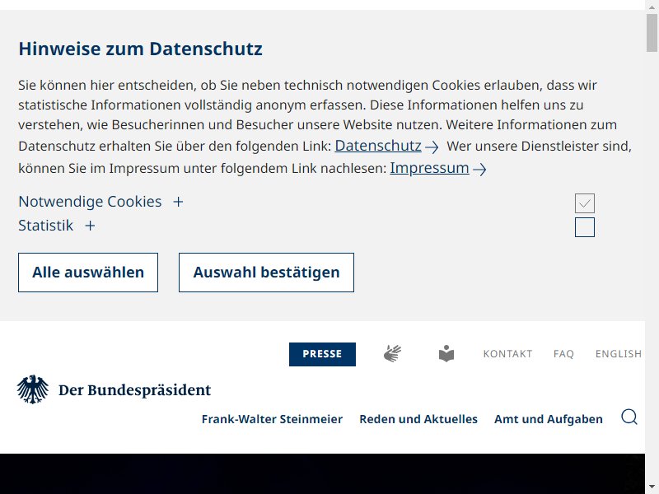The height and width of the screenshot is (494, 659).
Task: Open the FAQ page
Action: point(563,354)
